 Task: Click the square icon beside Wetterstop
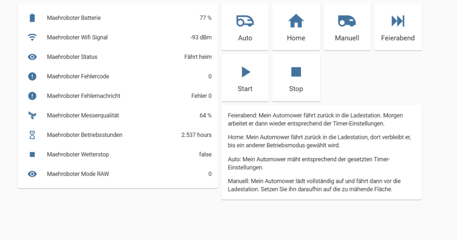32,155
